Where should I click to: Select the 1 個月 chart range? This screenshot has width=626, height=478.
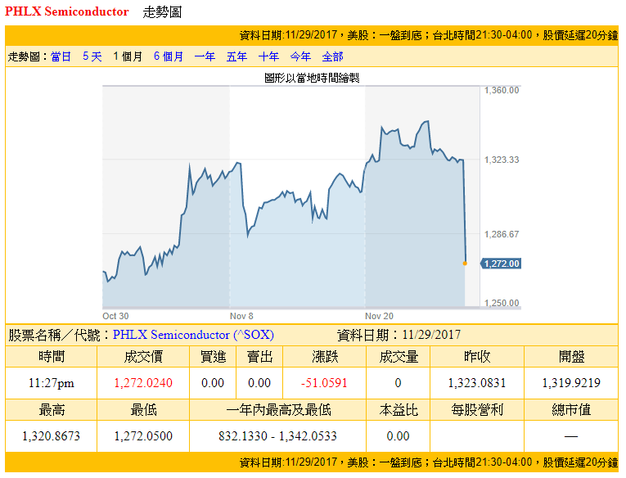pyautogui.click(x=128, y=56)
